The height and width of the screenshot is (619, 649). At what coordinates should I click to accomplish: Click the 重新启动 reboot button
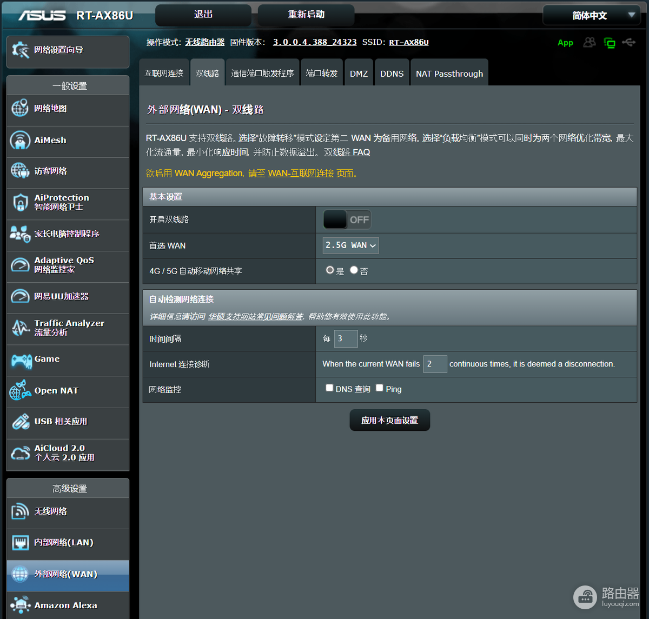click(x=306, y=15)
